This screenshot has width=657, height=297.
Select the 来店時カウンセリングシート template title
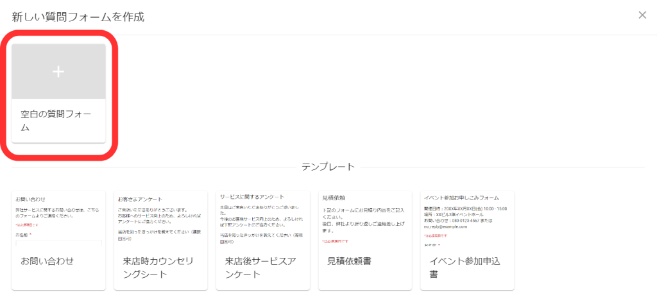pyautogui.click(x=158, y=267)
